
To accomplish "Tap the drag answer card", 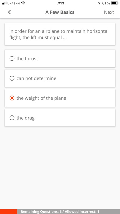I will [60, 118].
